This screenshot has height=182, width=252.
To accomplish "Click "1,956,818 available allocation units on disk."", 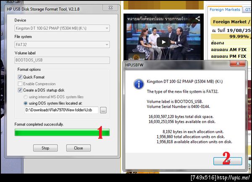I will click(194, 142).
